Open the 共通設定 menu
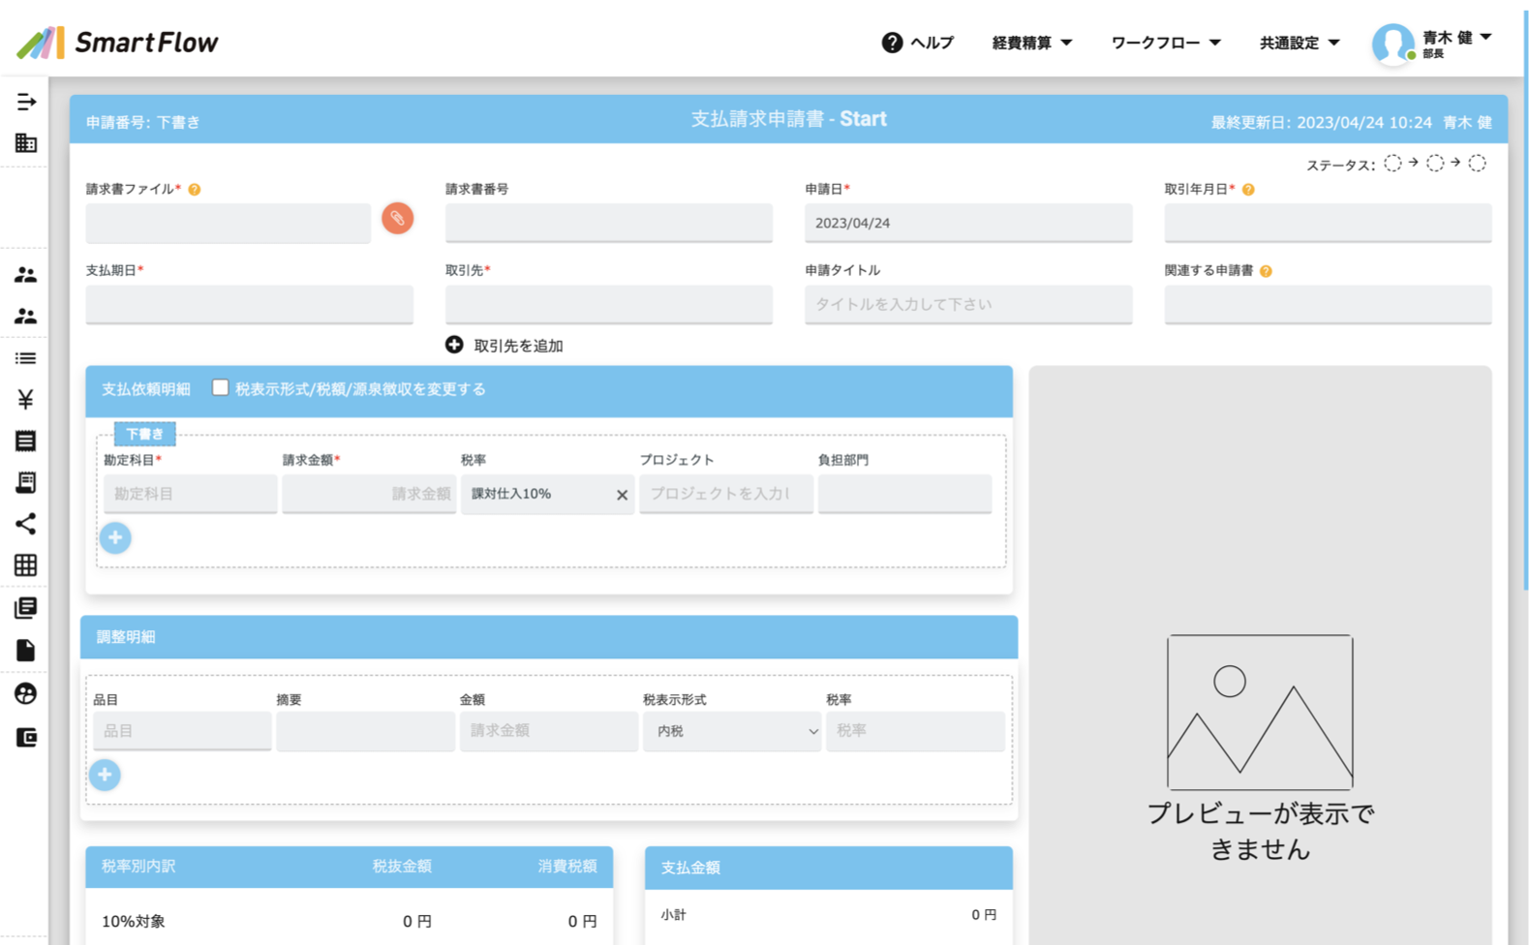Screen dimensions: 1529x945 1299,43
